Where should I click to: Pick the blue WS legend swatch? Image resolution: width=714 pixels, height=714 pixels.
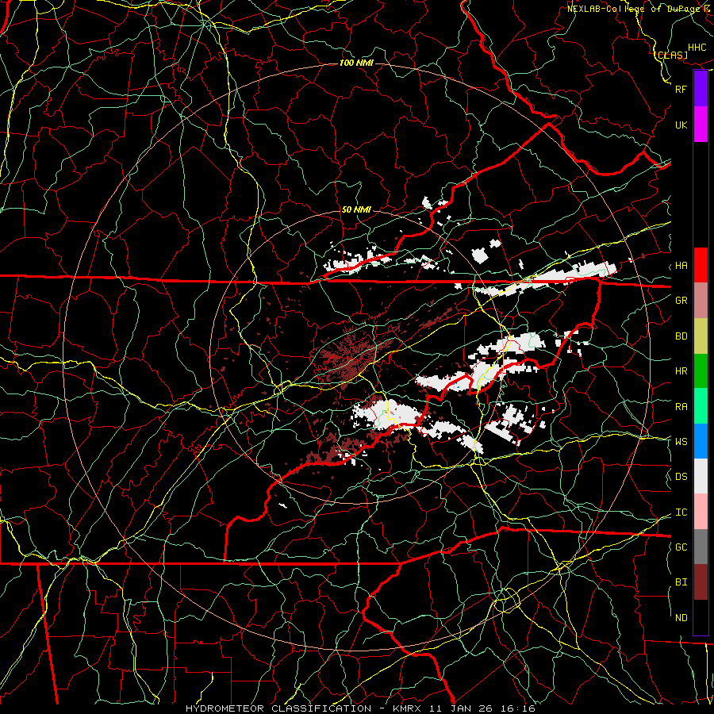click(x=701, y=441)
